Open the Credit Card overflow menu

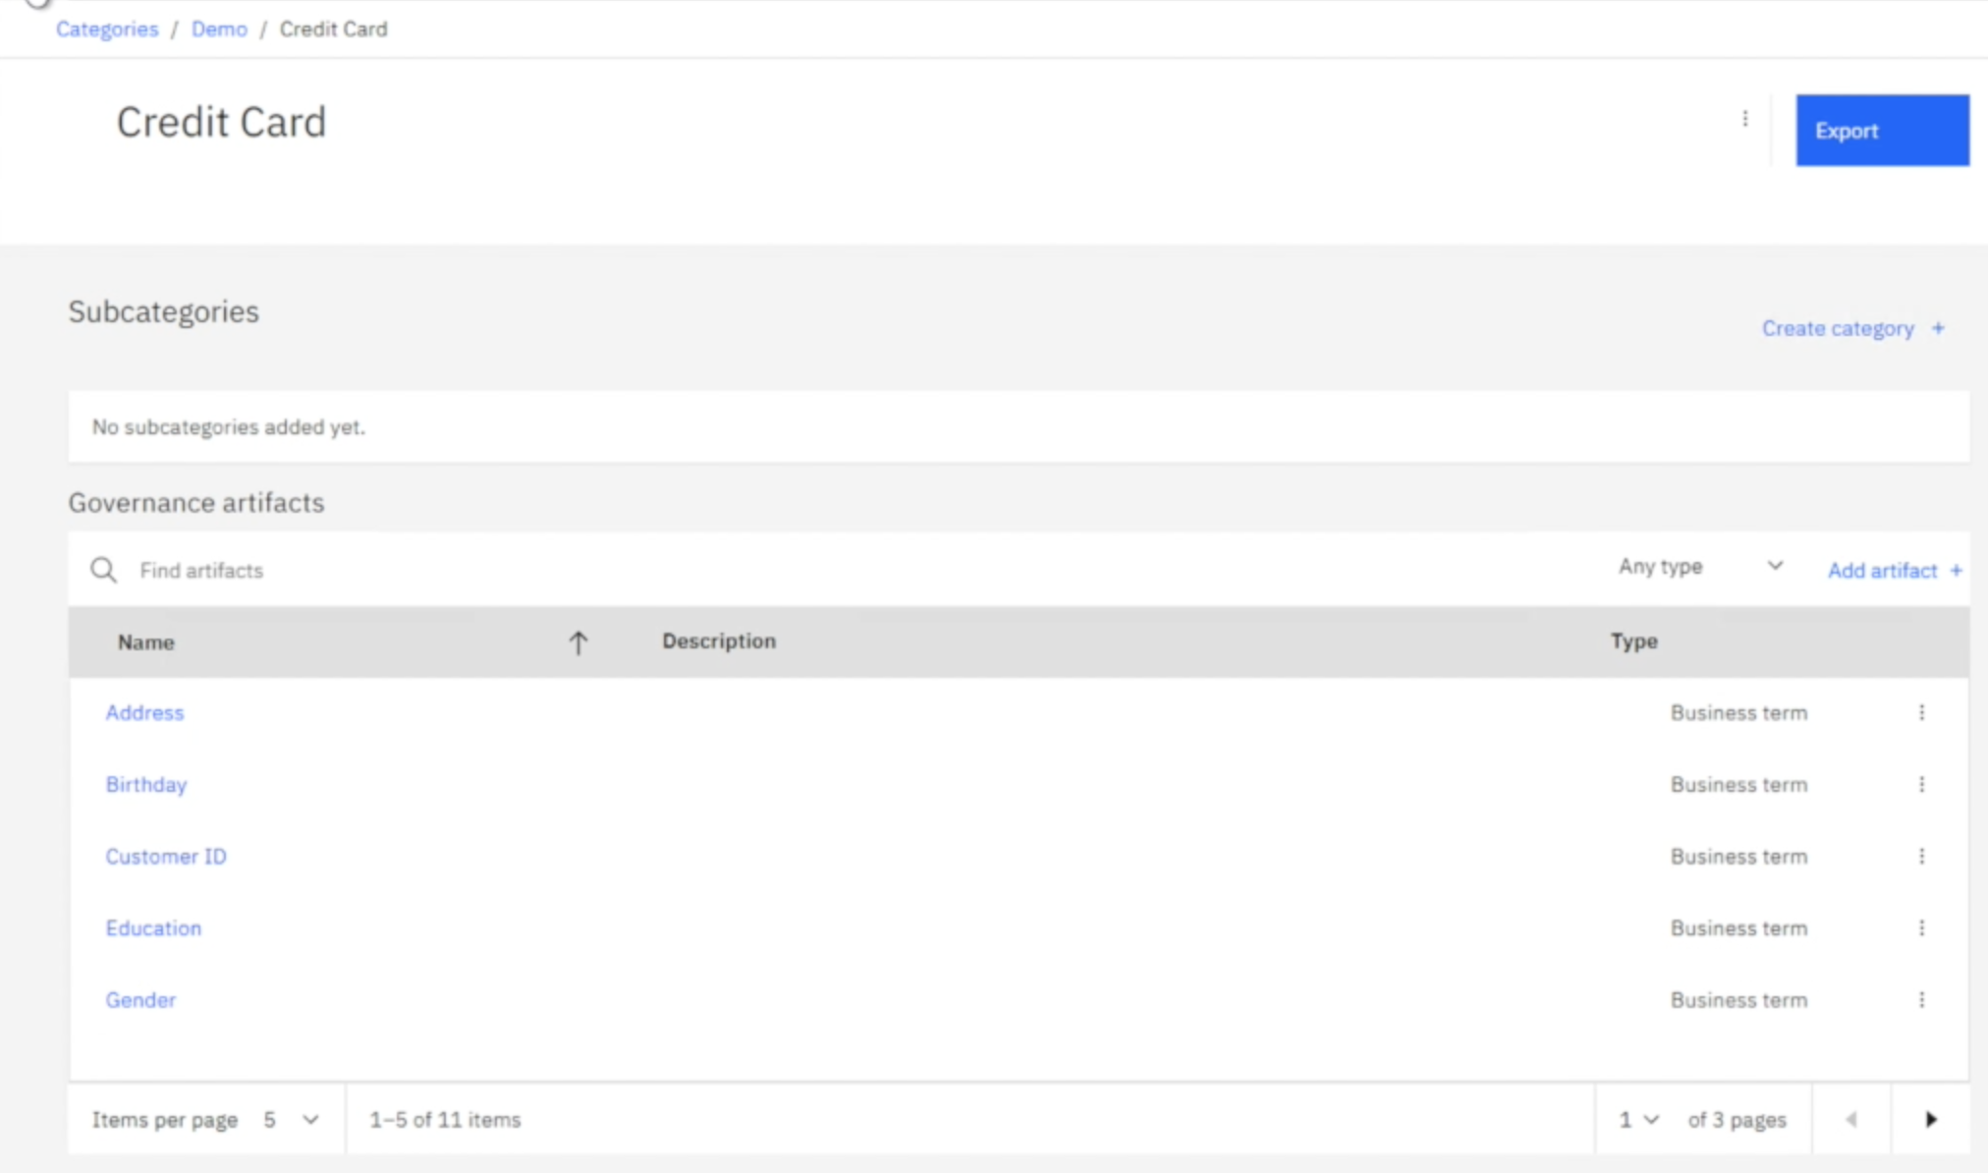point(1744,119)
